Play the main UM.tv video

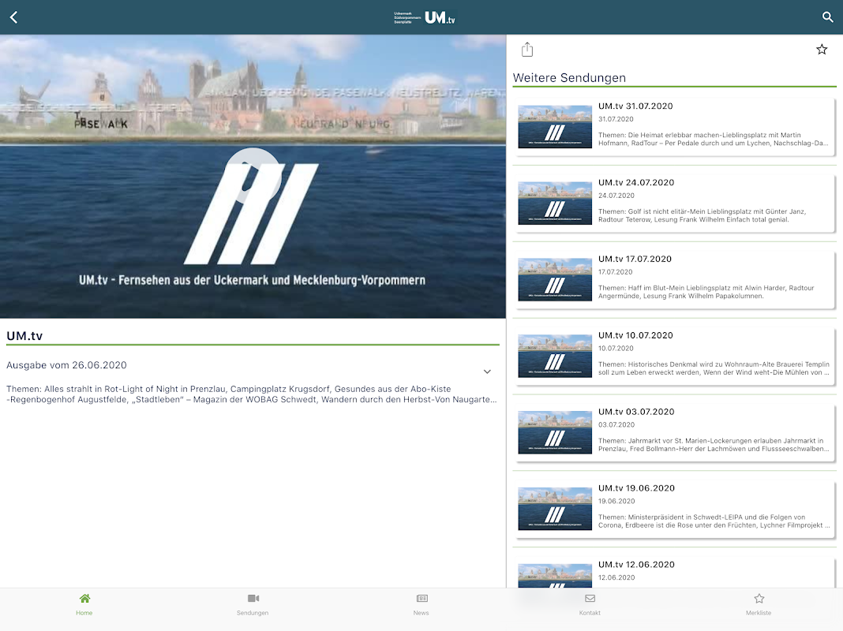pos(253,176)
